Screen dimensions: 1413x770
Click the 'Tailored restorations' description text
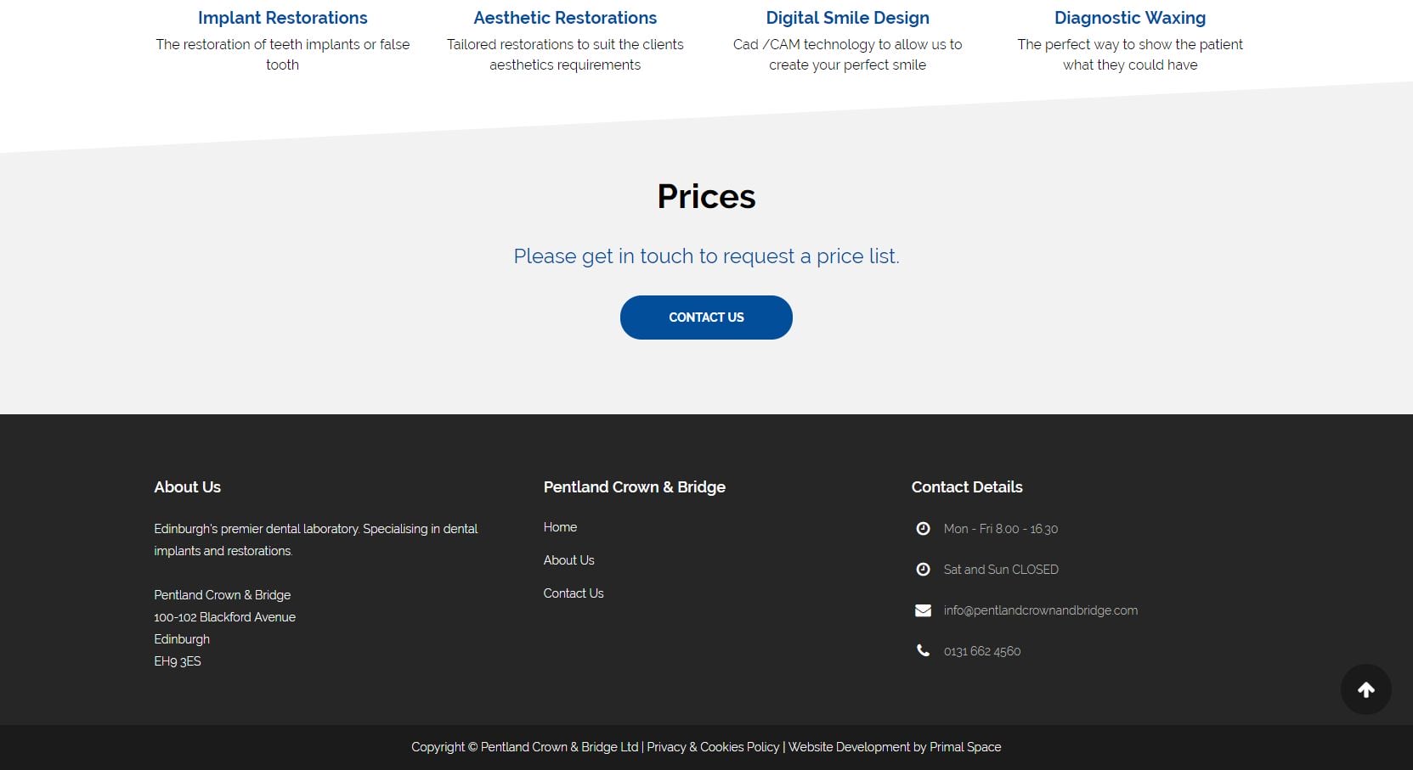click(565, 54)
